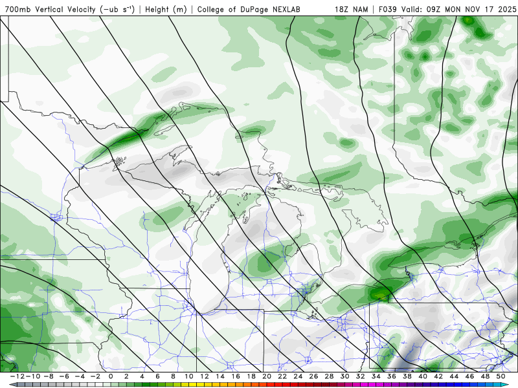The height and width of the screenshot is (388, 518).
Task: Click the '-8' colorbar scale label
Action: tap(49, 376)
